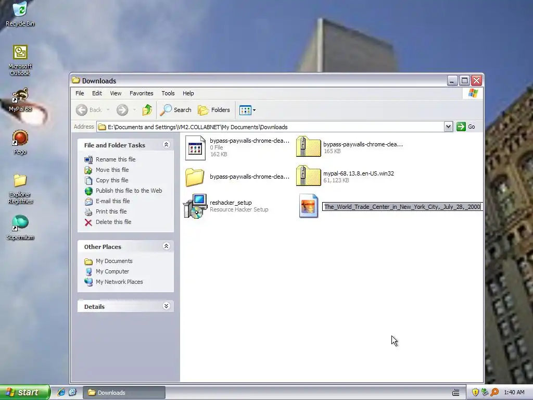Screen dimensions: 533x400
Task: Select the mypal-68.13.8.en-US.win32 zip file
Action: click(345, 177)
